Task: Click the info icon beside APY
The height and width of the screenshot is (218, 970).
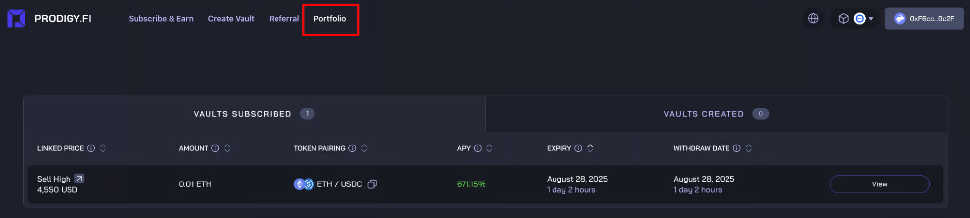Action: (478, 148)
